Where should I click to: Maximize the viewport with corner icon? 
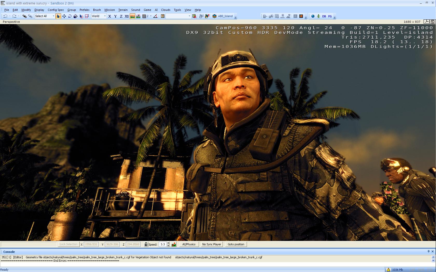click(433, 22)
